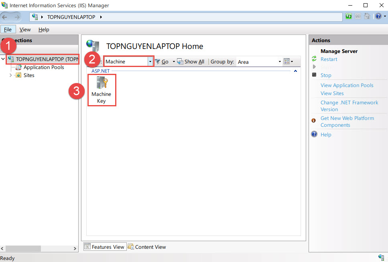The image size is (388, 262).
Task: Click the IIS Manager title bar icon
Action: [x=4, y=5]
